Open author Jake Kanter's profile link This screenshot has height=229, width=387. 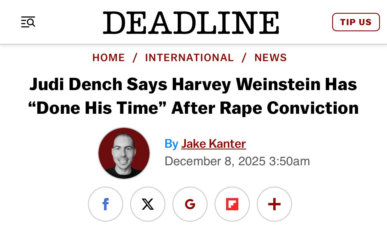tap(213, 144)
